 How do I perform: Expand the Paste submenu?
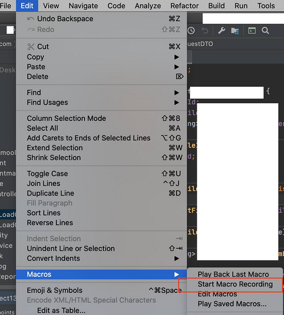(x=101, y=67)
